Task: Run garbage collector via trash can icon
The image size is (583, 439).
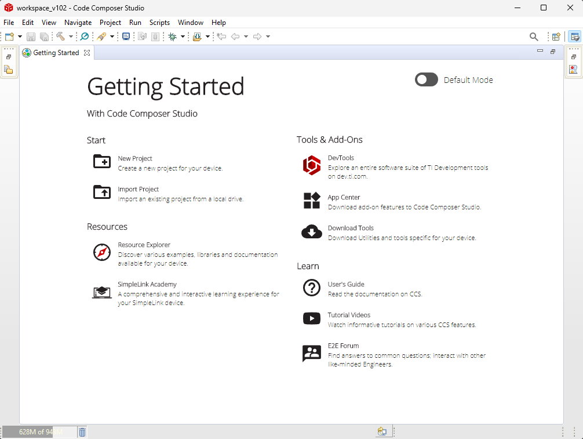Action: 82,432
